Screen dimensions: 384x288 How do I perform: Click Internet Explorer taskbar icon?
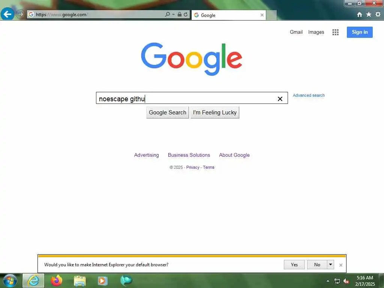[33, 280]
